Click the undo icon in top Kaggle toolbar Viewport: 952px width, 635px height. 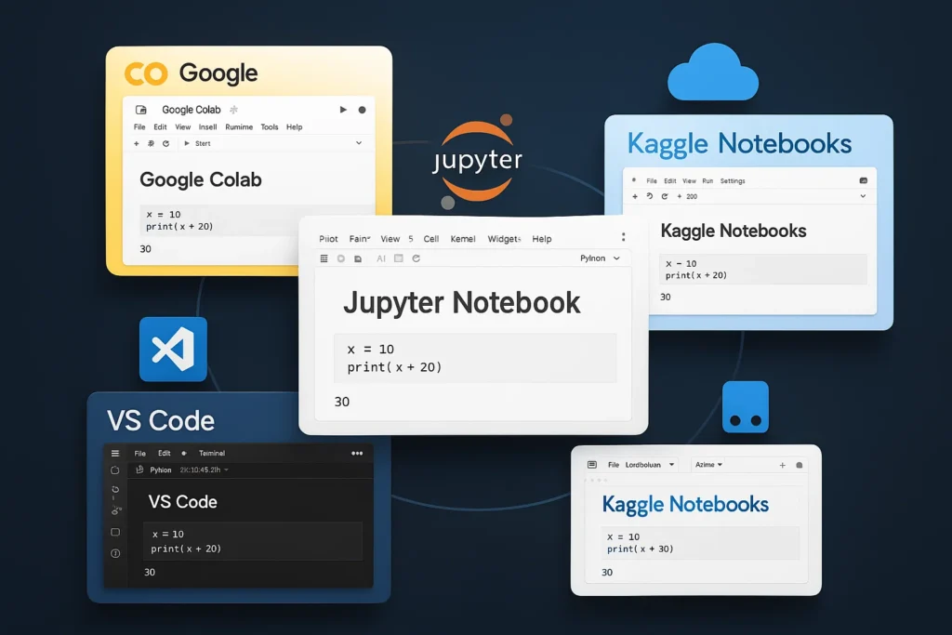click(650, 197)
